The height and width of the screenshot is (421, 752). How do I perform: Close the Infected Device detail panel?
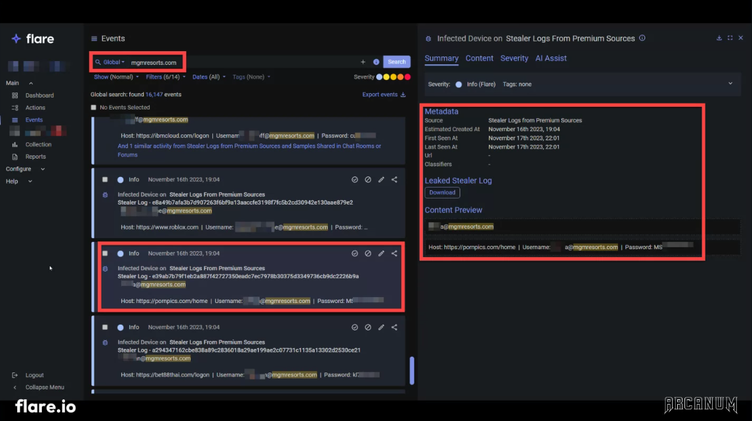(x=740, y=38)
